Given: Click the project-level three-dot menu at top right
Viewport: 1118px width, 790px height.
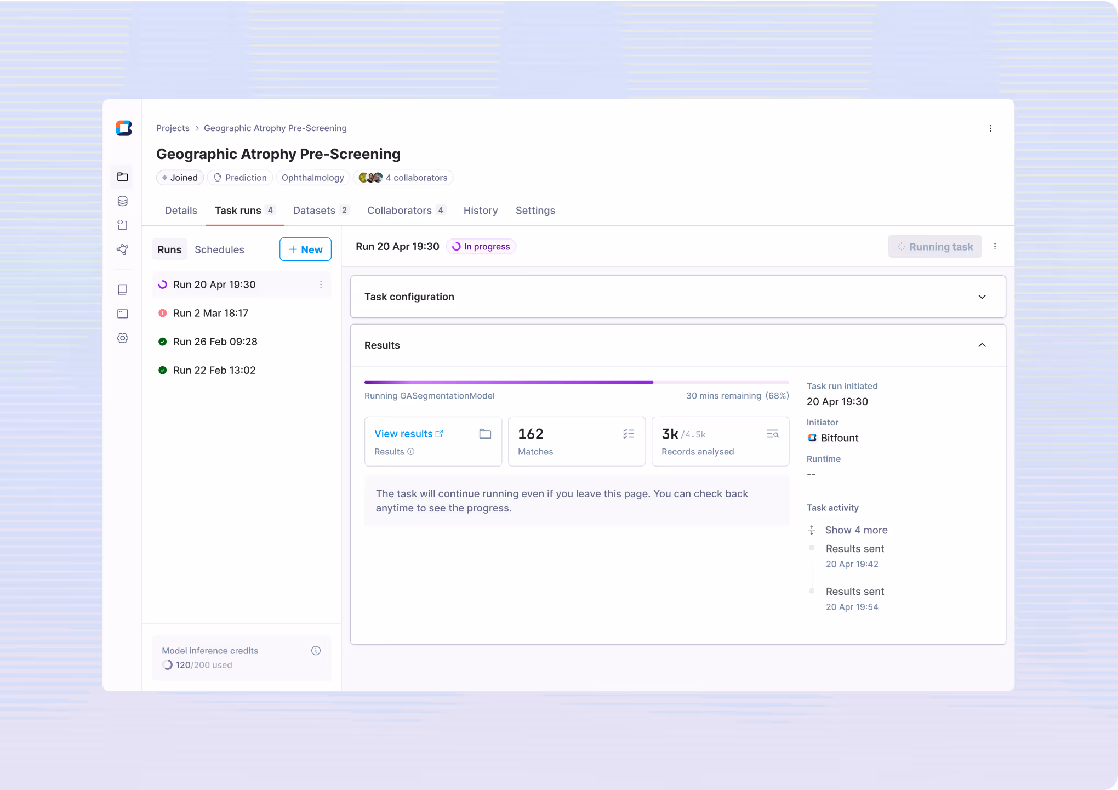Looking at the screenshot, I should [x=990, y=128].
